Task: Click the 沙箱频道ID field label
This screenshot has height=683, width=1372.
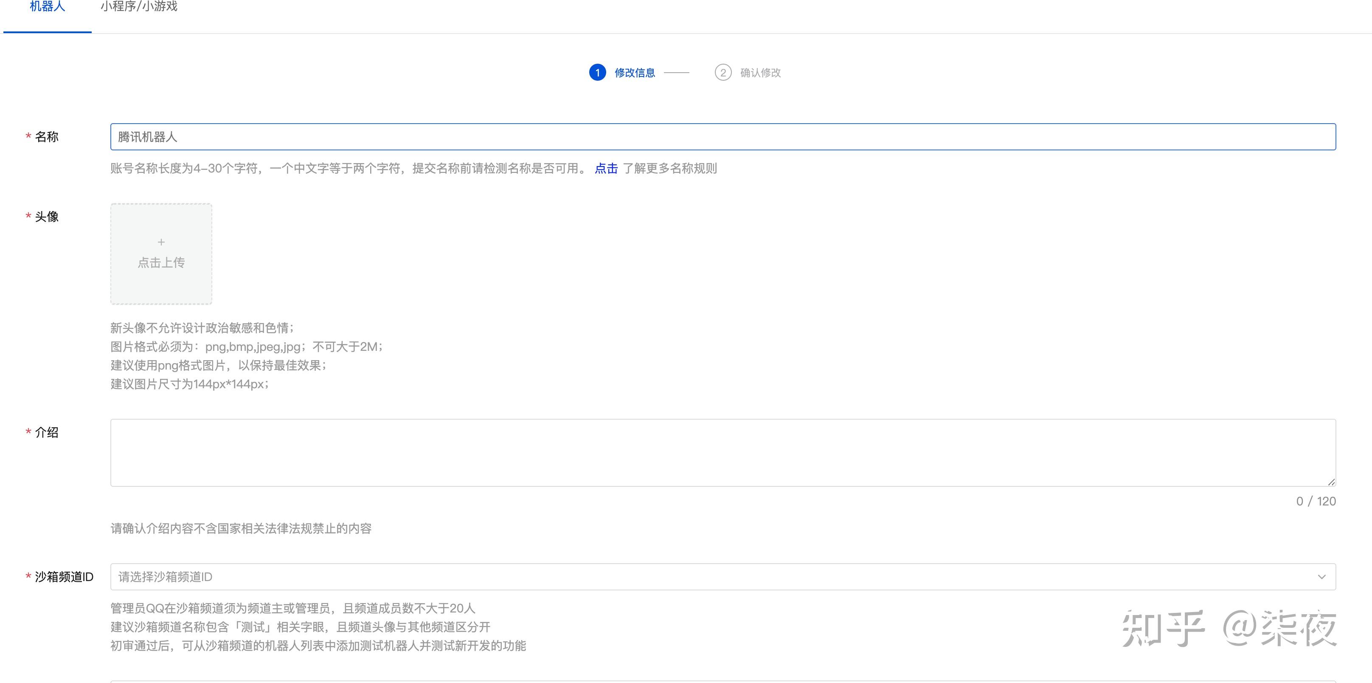Action: coord(64,577)
